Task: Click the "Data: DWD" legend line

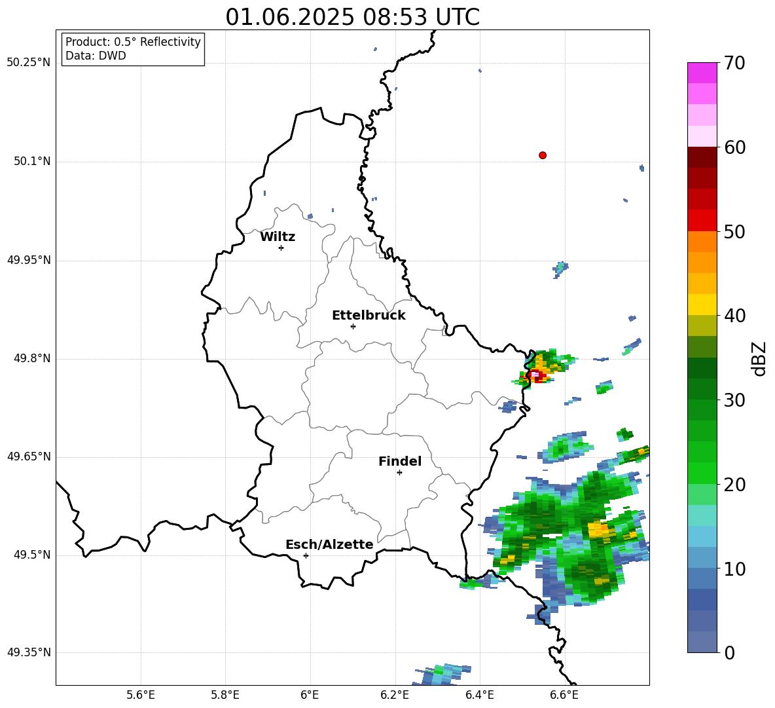Action: (x=96, y=56)
